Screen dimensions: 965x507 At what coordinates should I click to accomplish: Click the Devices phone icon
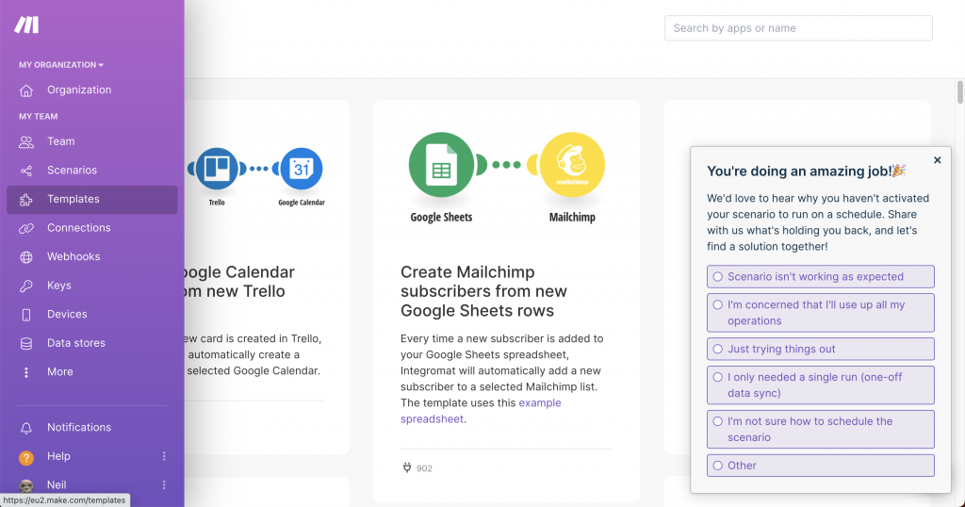(x=25, y=315)
